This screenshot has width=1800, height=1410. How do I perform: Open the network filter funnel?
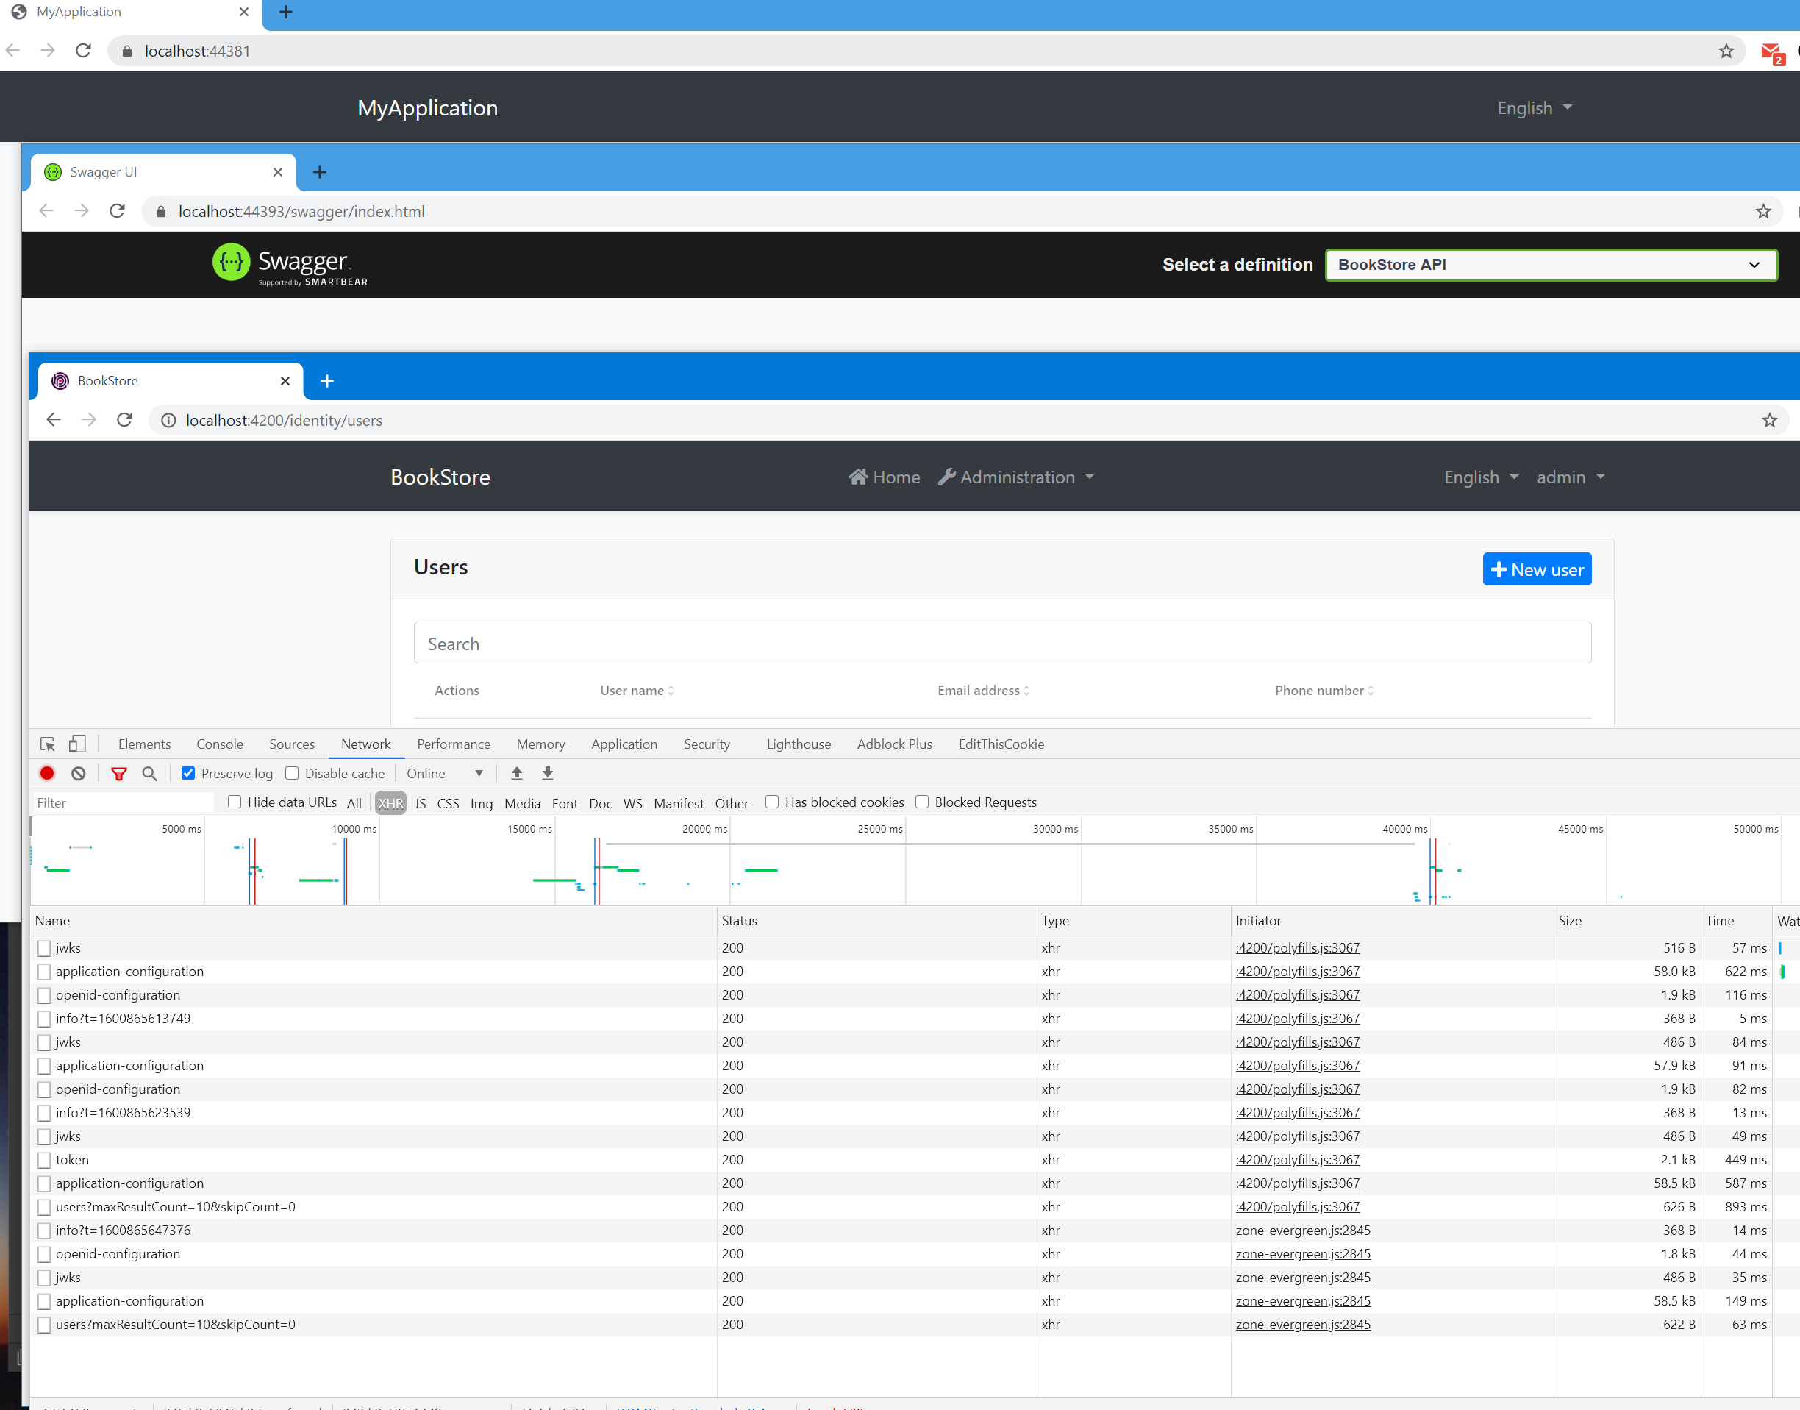point(120,774)
